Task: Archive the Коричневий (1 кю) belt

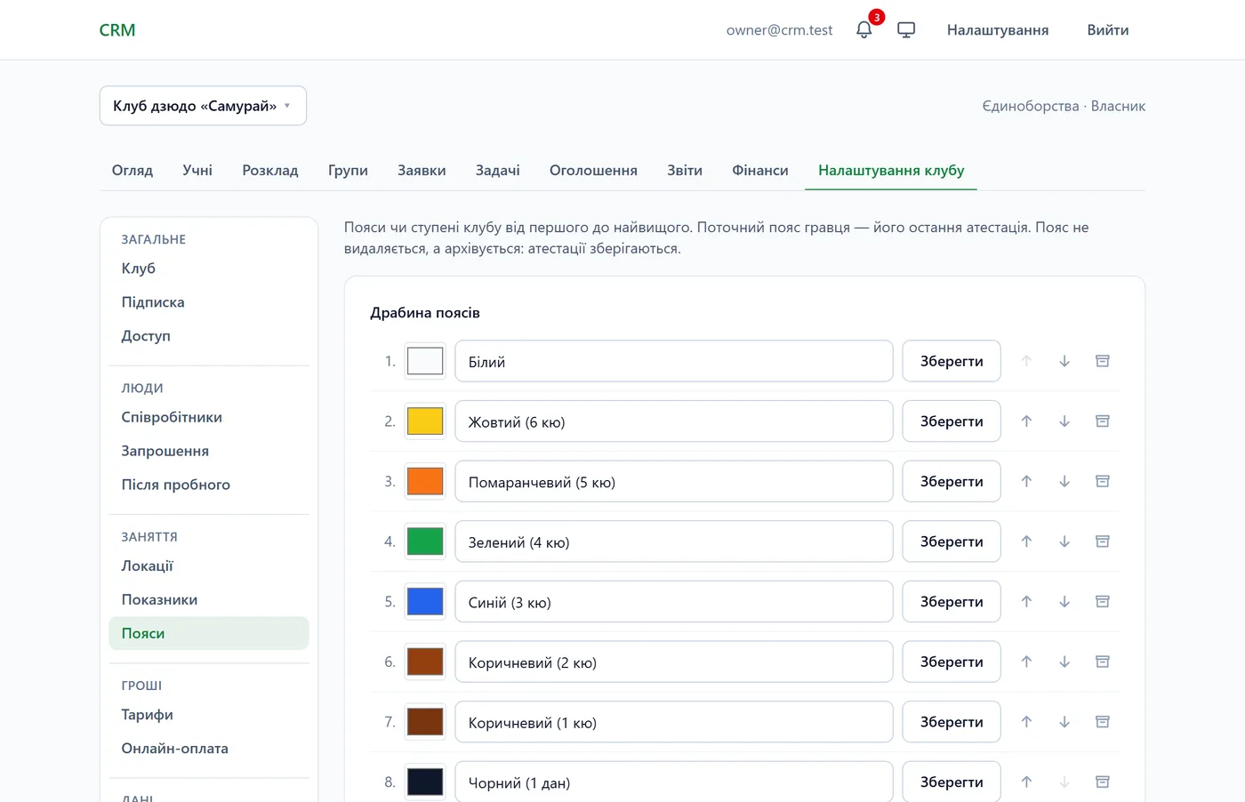Action: pyautogui.click(x=1103, y=722)
